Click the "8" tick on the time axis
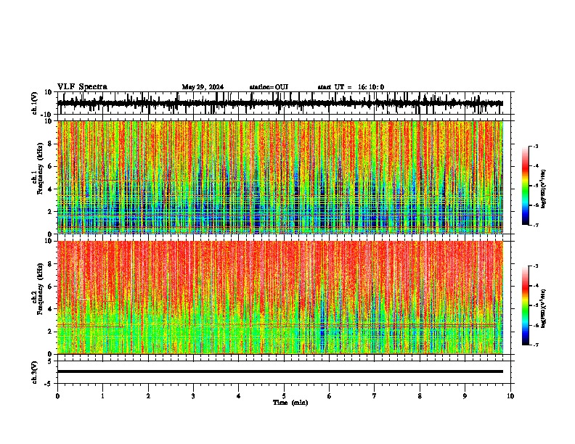Image resolution: width=575 pixels, height=444 pixels. 420,396
